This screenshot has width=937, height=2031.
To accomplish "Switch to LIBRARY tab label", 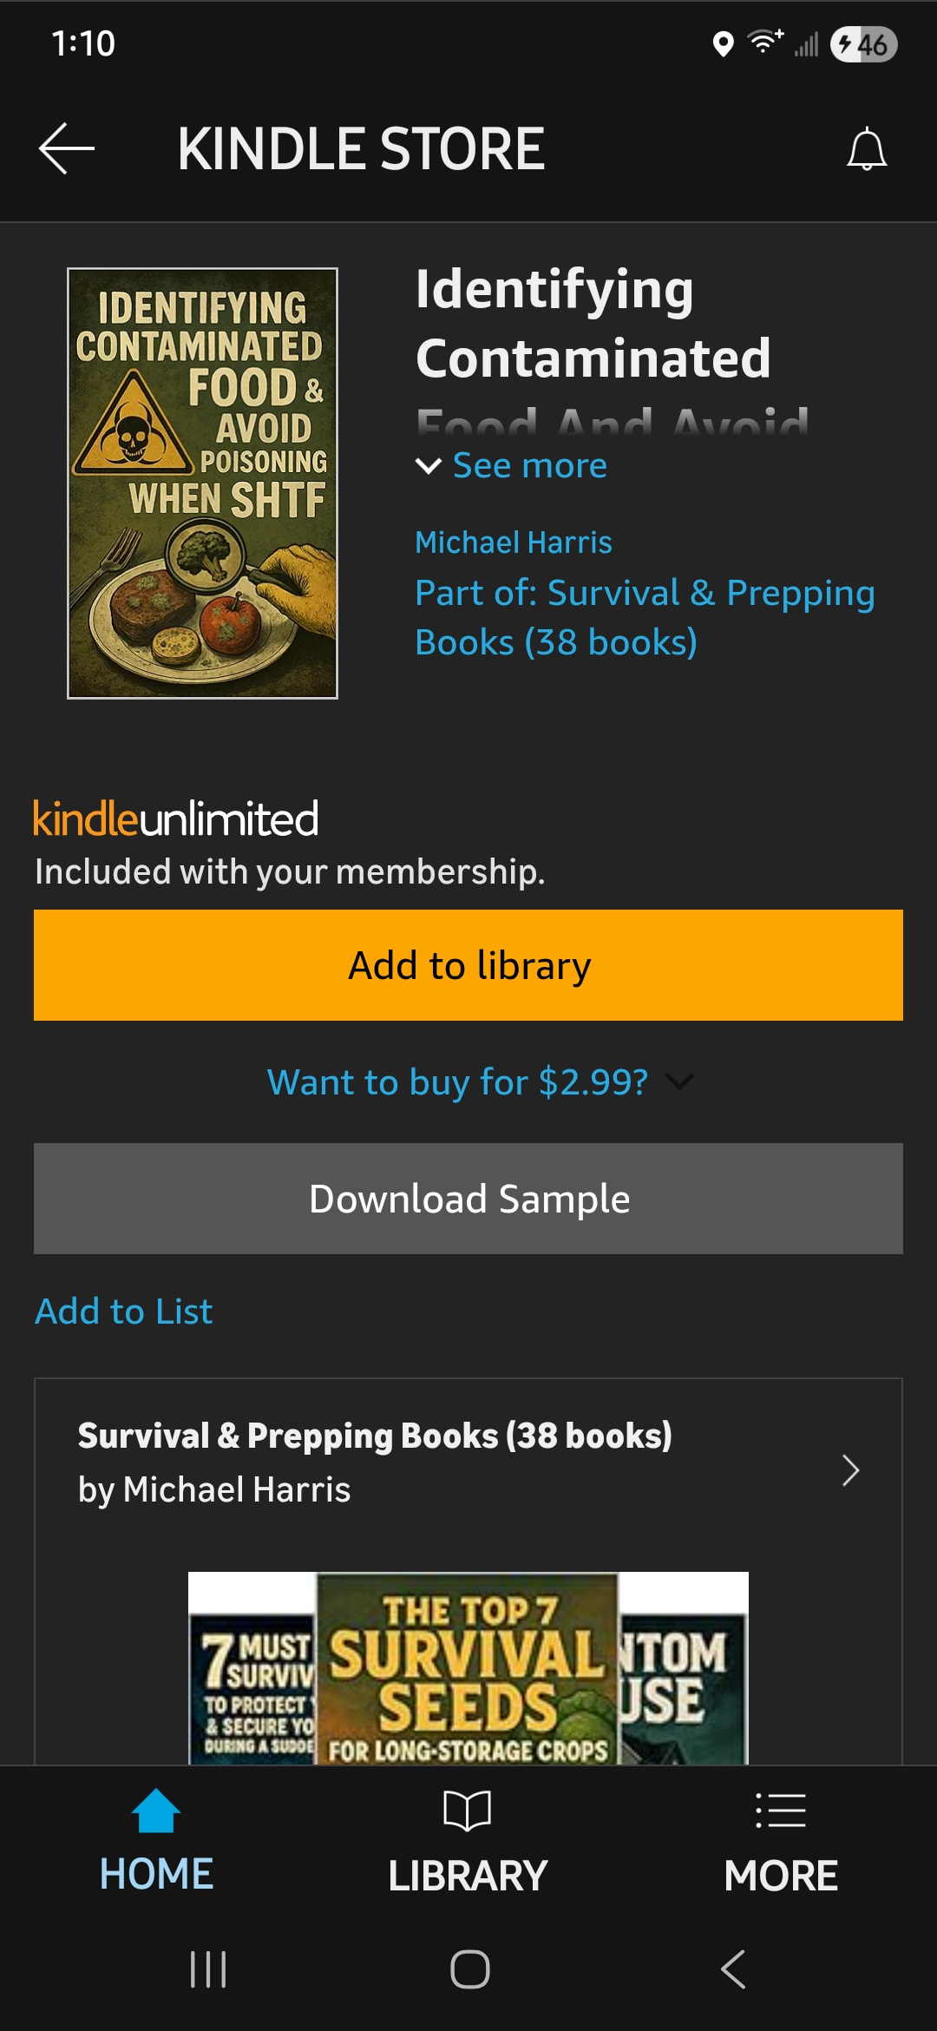I will (x=468, y=1876).
